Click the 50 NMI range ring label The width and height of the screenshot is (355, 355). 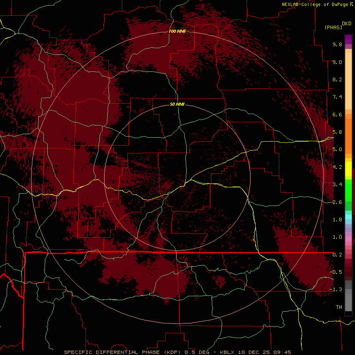[x=177, y=104]
